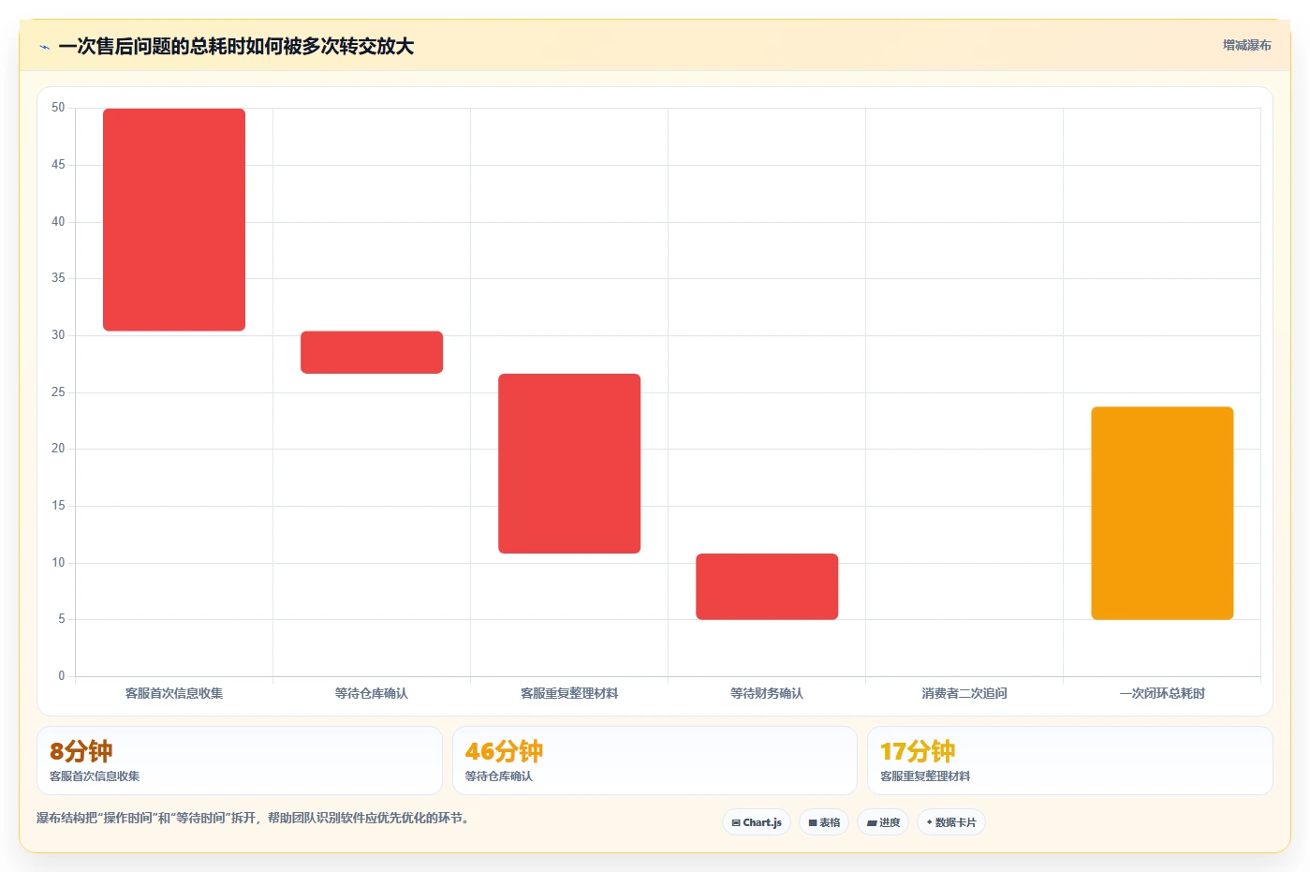The height and width of the screenshot is (872, 1310).
Task: Click the y-axis value 50
Action: 58,108
